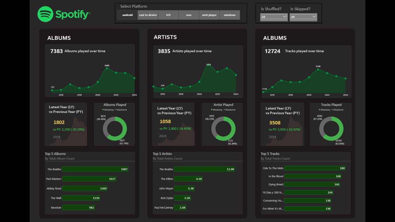Viewport: 395px width, 222px height.
Task: Click the 12724 tracks played total
Action: (x=272, y=51)
